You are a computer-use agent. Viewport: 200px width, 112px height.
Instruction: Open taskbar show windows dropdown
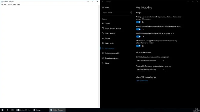click(150, 60)
